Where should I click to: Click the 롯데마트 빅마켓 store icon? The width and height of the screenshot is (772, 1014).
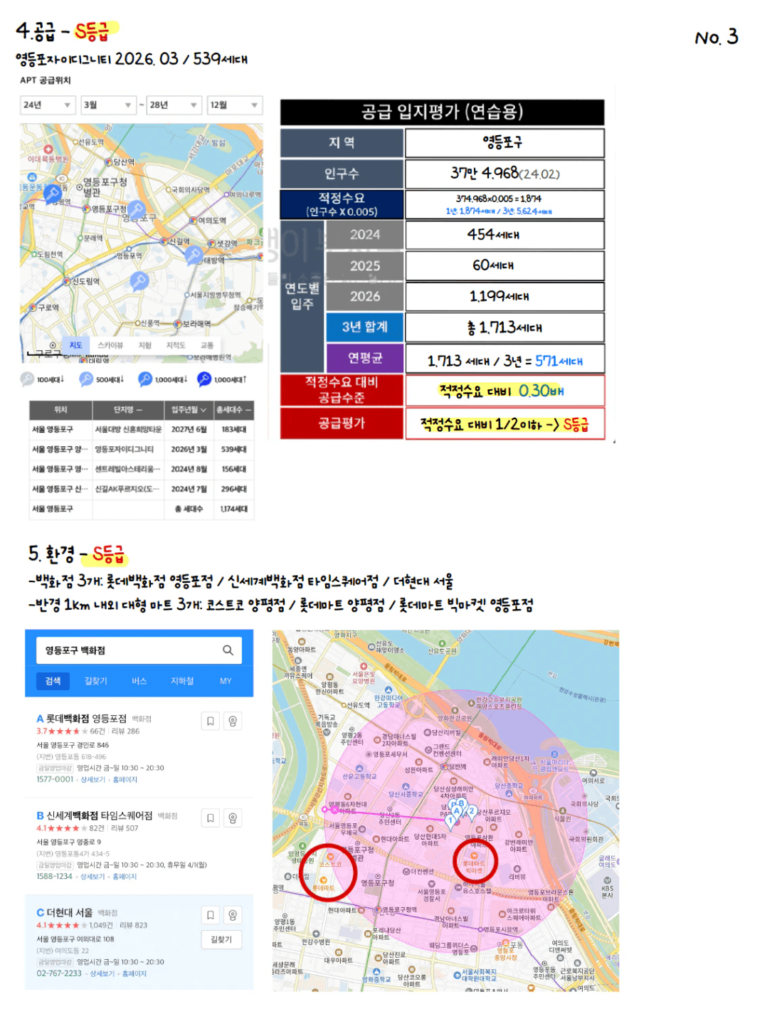tap(474, 856)
